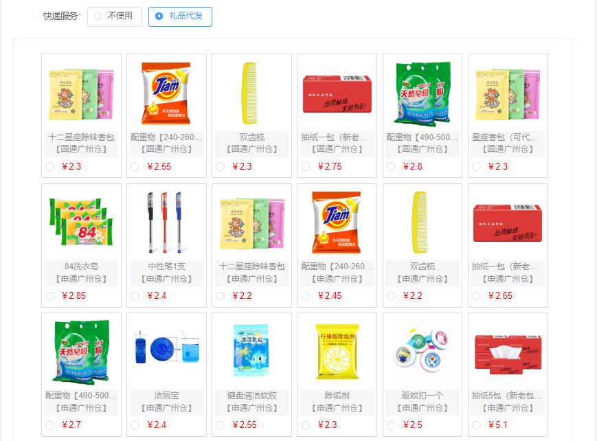Choose 驱蚊扣一个 priced ¥2.5
The width and height of the screenshot is (597, 441).
(391, 425)
